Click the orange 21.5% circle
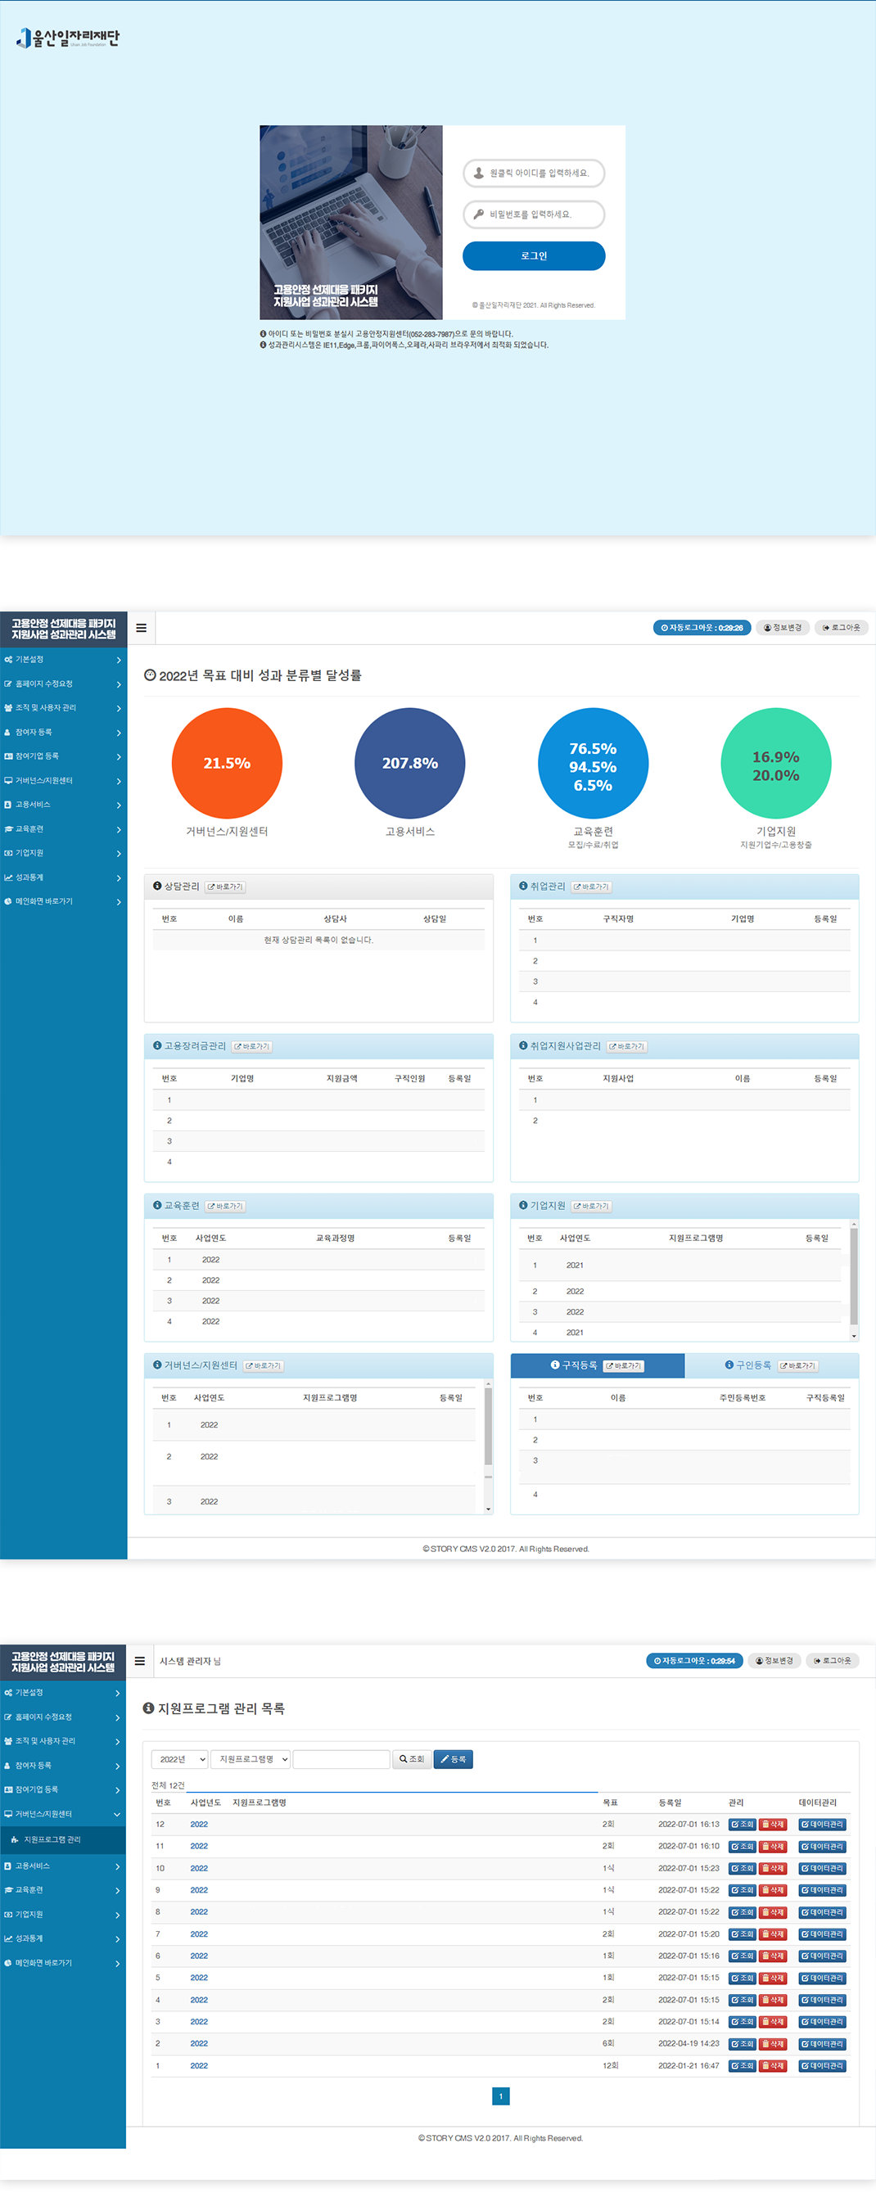This screenshot has width=876, height=2193. pos(227,763)
